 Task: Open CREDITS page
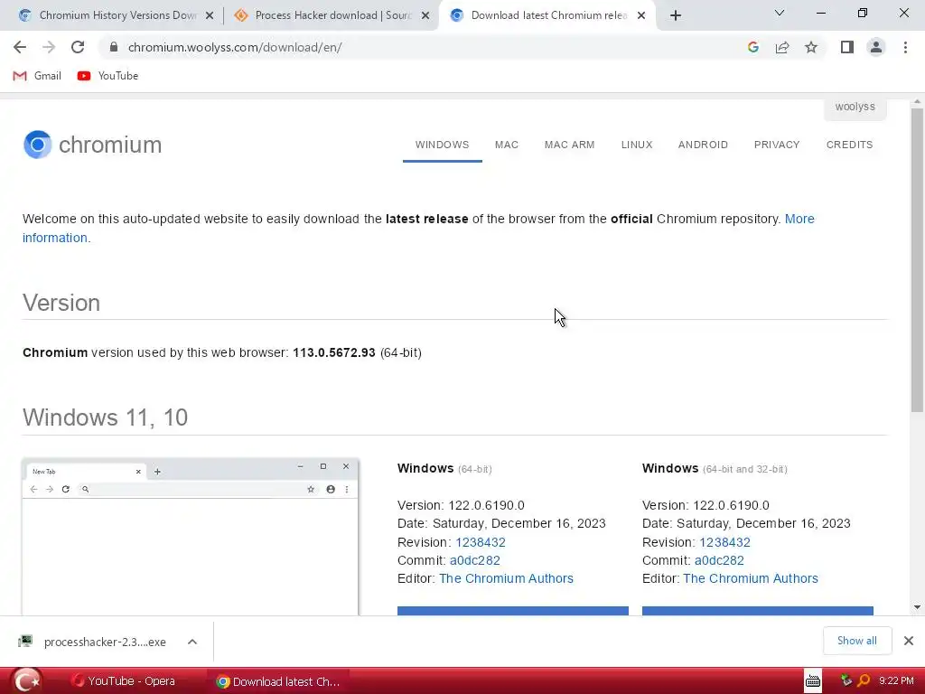coord(849,145)
